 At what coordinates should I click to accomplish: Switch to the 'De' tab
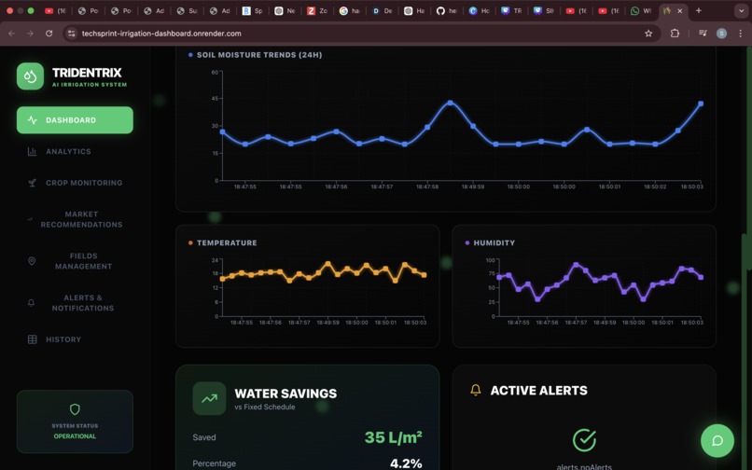[382, 10]
